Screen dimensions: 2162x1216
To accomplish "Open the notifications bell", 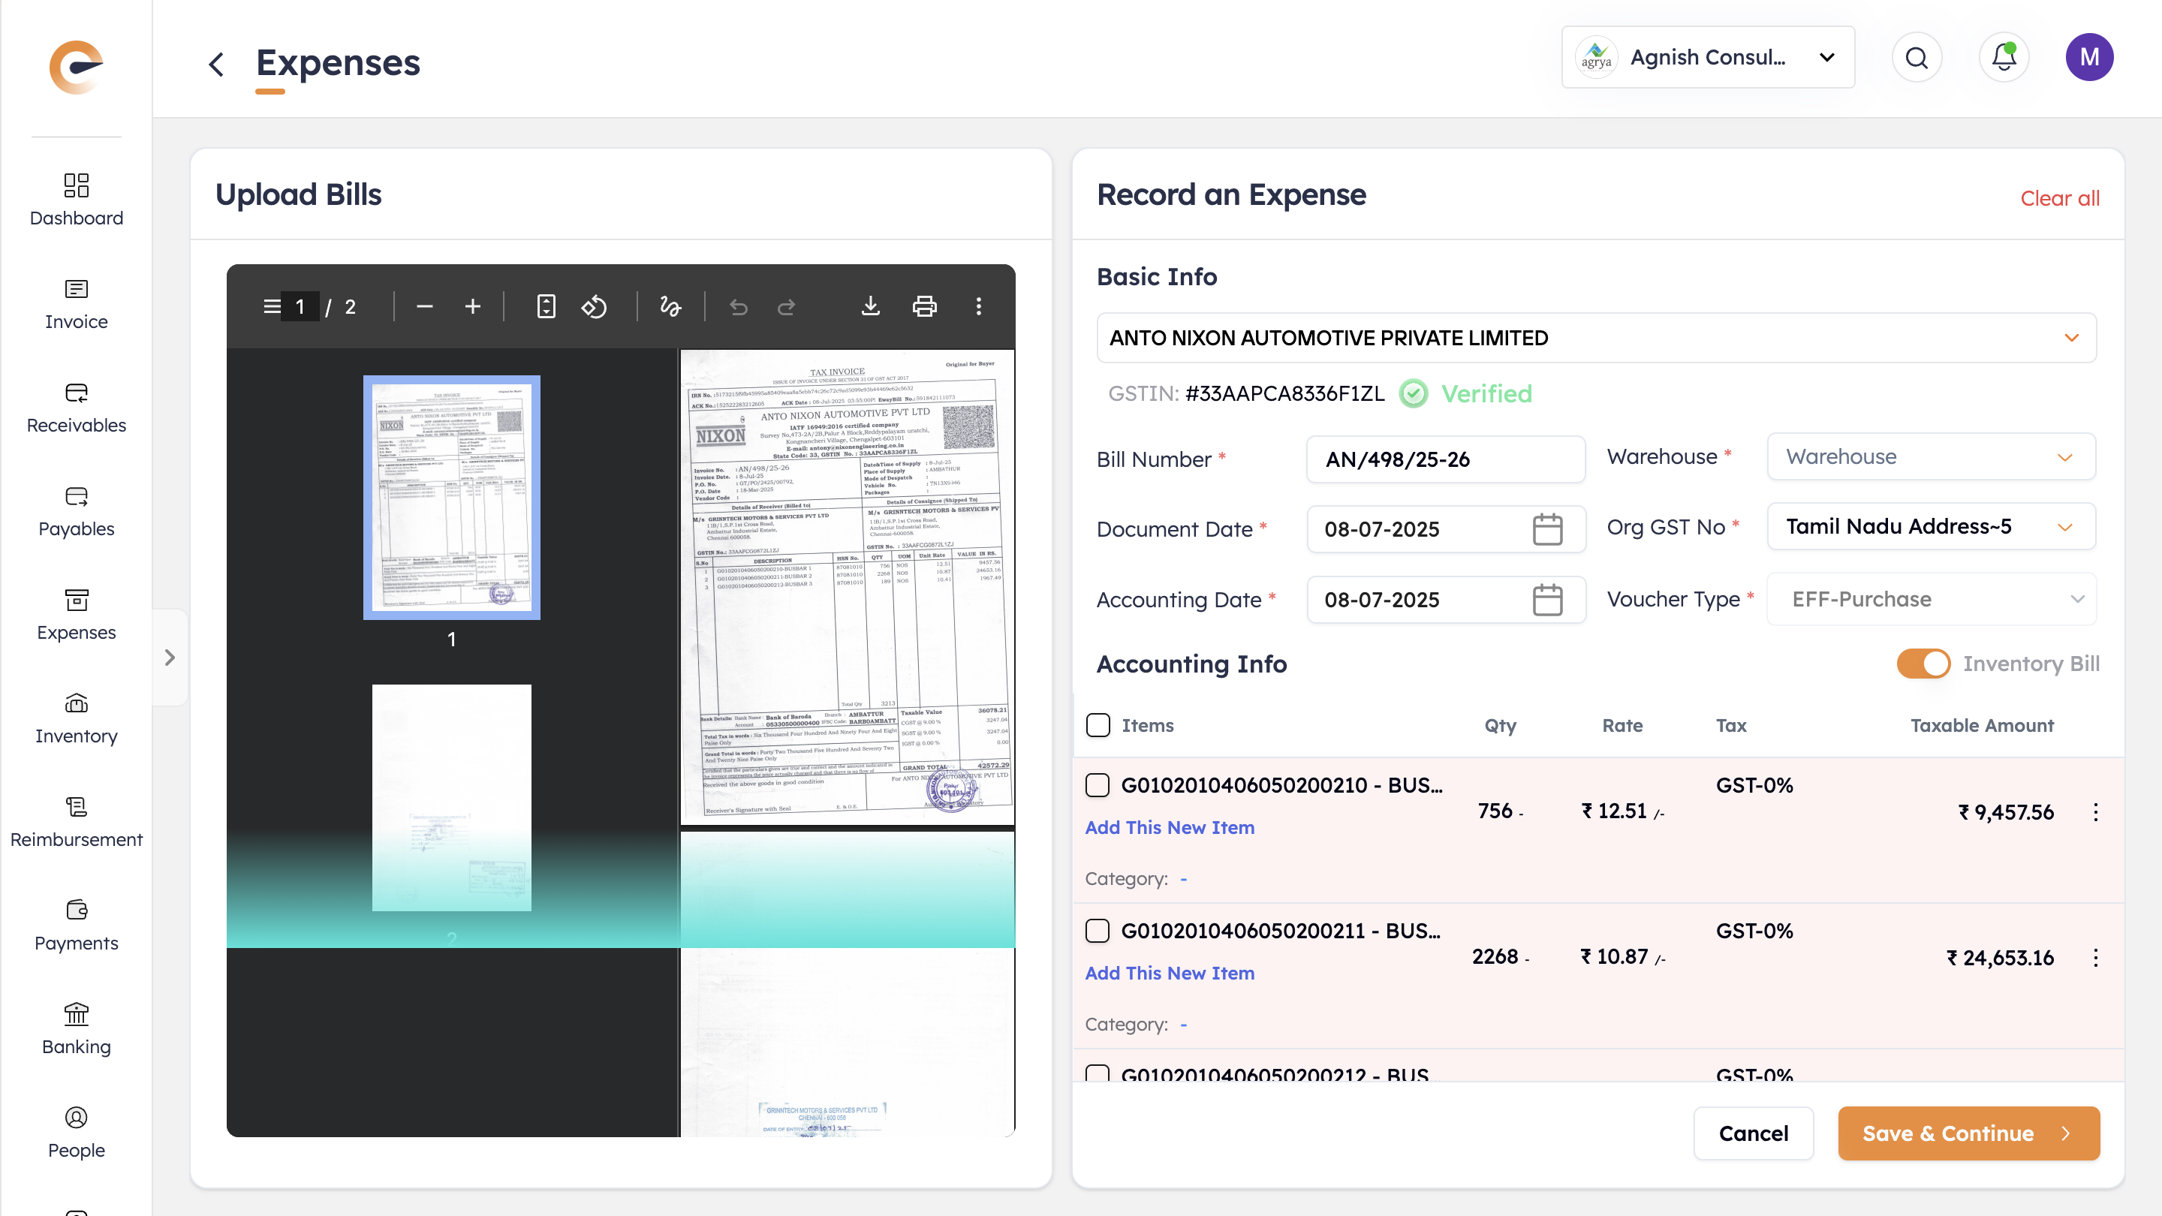I will click(2004, 58).
